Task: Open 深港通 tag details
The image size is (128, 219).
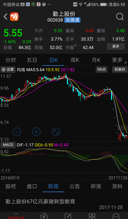Action: click(72, 20)
